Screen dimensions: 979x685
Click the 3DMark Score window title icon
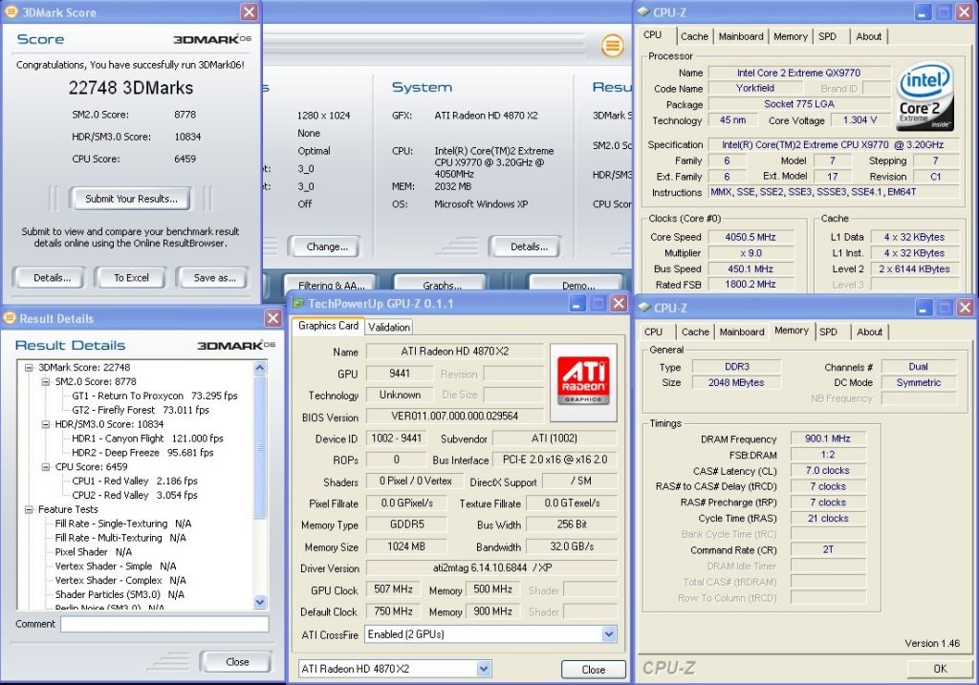(11, 11)
